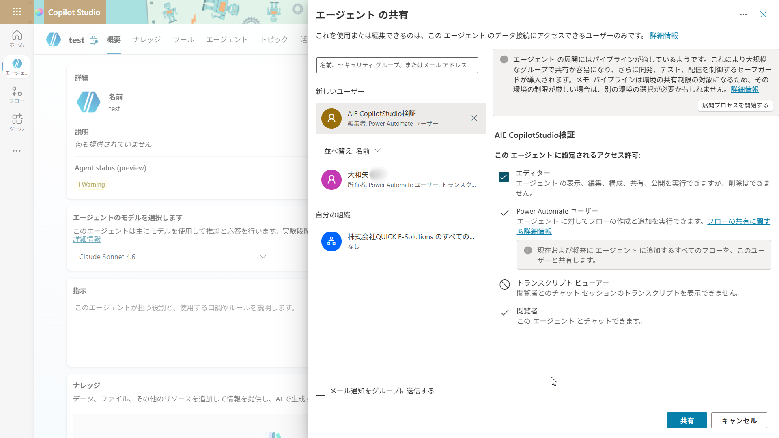Click the 何も提供されていません description text

point(113,144)
